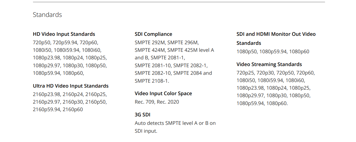Select the SDI Compliance heading

click(x=153, y=34)
